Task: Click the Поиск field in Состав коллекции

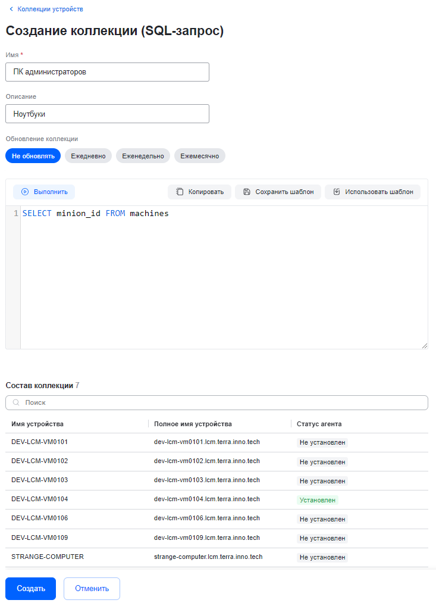Action: click(220, 403)
